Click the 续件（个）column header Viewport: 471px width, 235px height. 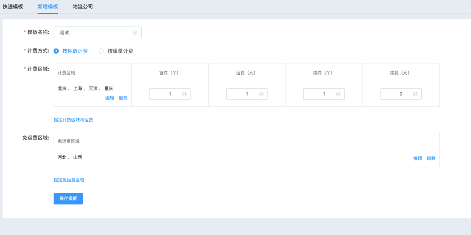324,73
